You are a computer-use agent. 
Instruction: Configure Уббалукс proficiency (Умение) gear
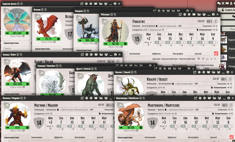pos(217,26)
